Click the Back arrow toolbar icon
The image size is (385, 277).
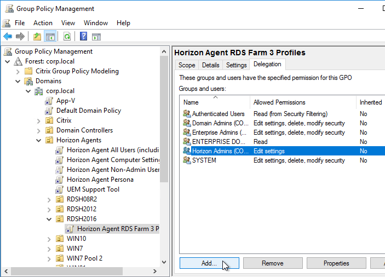point(8,37)
